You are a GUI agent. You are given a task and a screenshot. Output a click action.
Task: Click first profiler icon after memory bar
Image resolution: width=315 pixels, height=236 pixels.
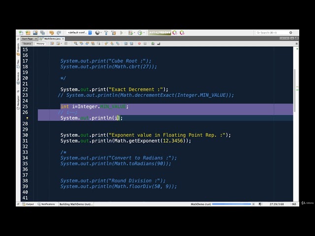pyautogui.click(x=175, y=33)
